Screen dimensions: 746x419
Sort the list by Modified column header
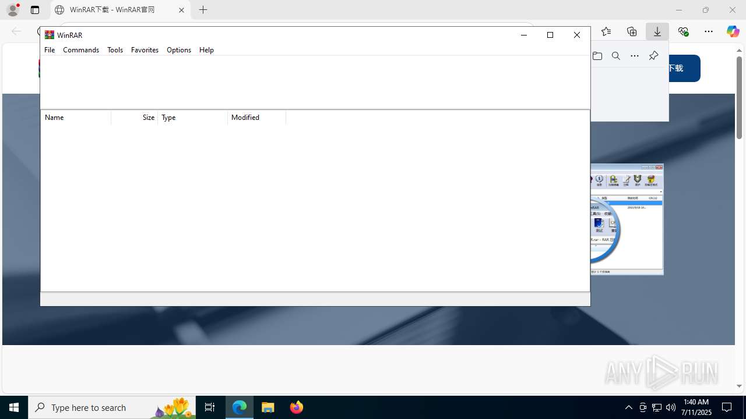click(257, 118)
